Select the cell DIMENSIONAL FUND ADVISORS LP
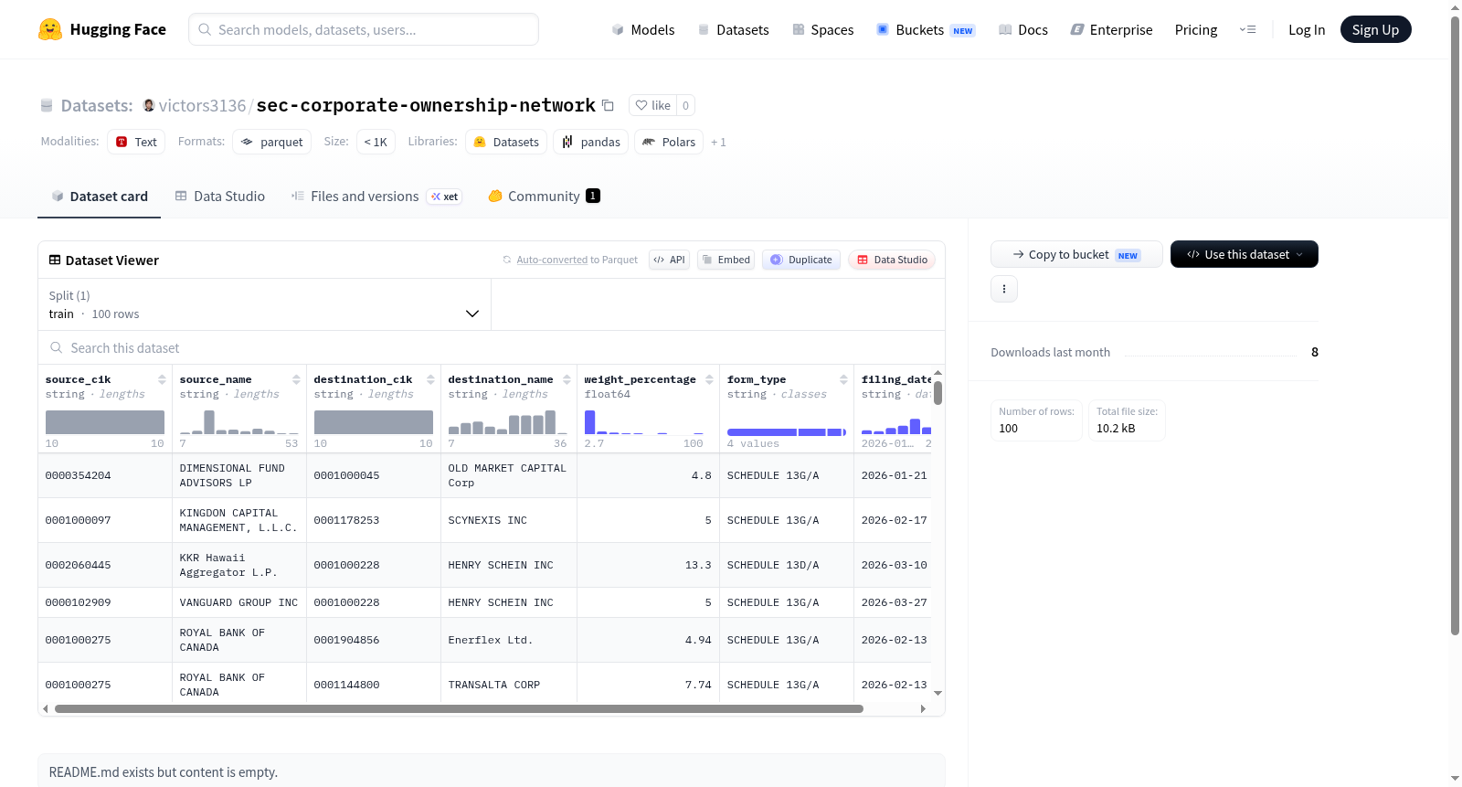This screenshot has height=787, width=1462. point(239,475)
